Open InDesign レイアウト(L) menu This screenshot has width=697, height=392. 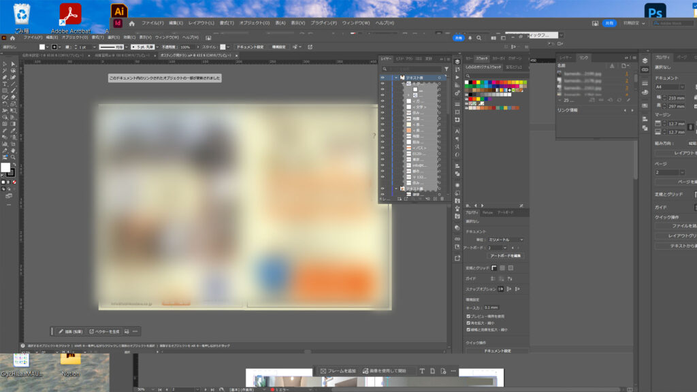click(x=201, y=23)
